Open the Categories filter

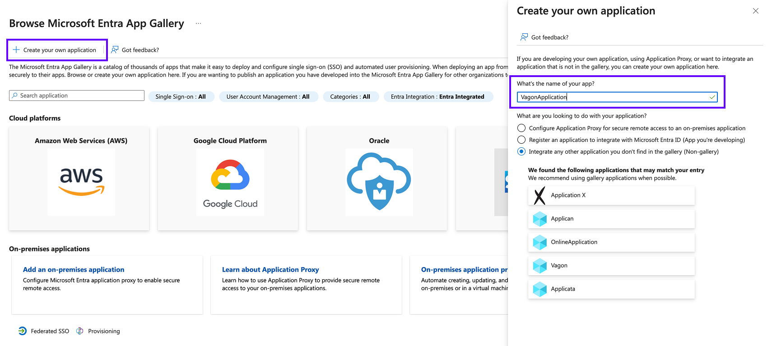(x=350, y=97)
